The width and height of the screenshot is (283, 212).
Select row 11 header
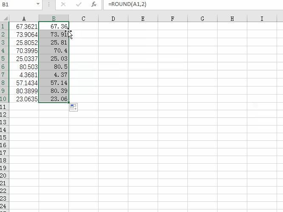[x=4, y=107]
